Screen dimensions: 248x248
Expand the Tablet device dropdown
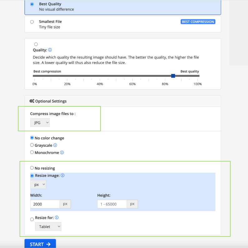[48, 227]
